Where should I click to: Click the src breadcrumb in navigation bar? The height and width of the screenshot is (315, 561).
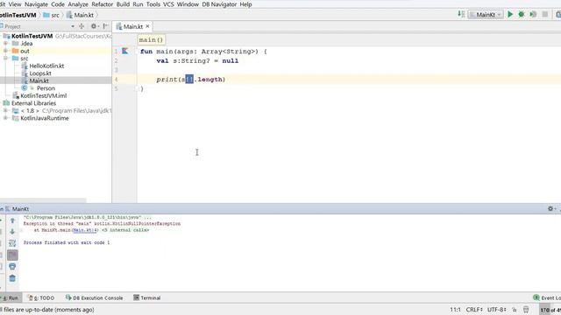[x=51, y=15]
